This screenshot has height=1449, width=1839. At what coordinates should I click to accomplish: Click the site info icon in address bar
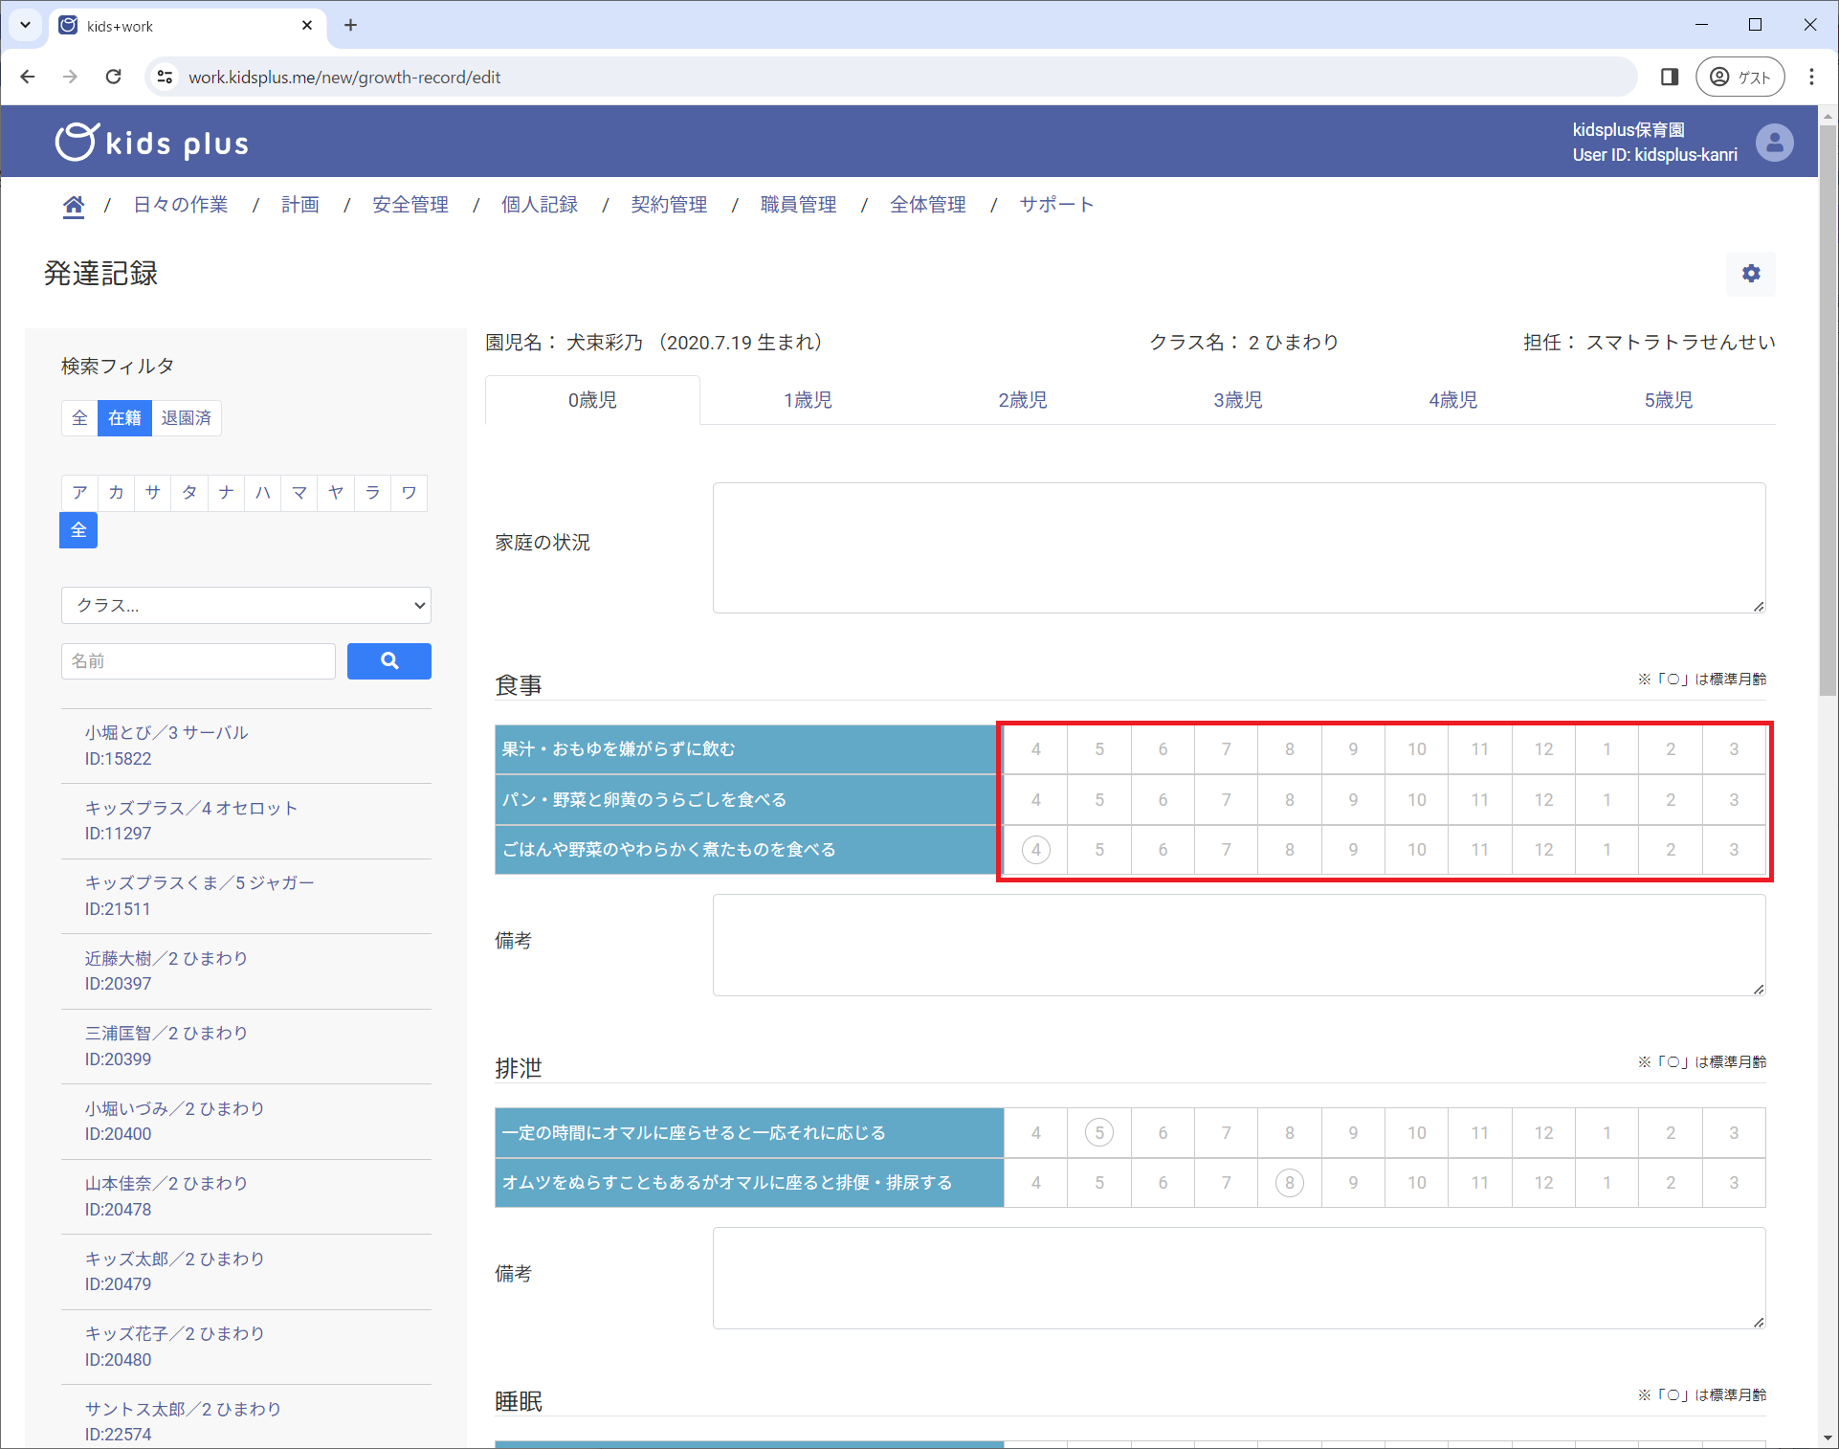[165, 77]
